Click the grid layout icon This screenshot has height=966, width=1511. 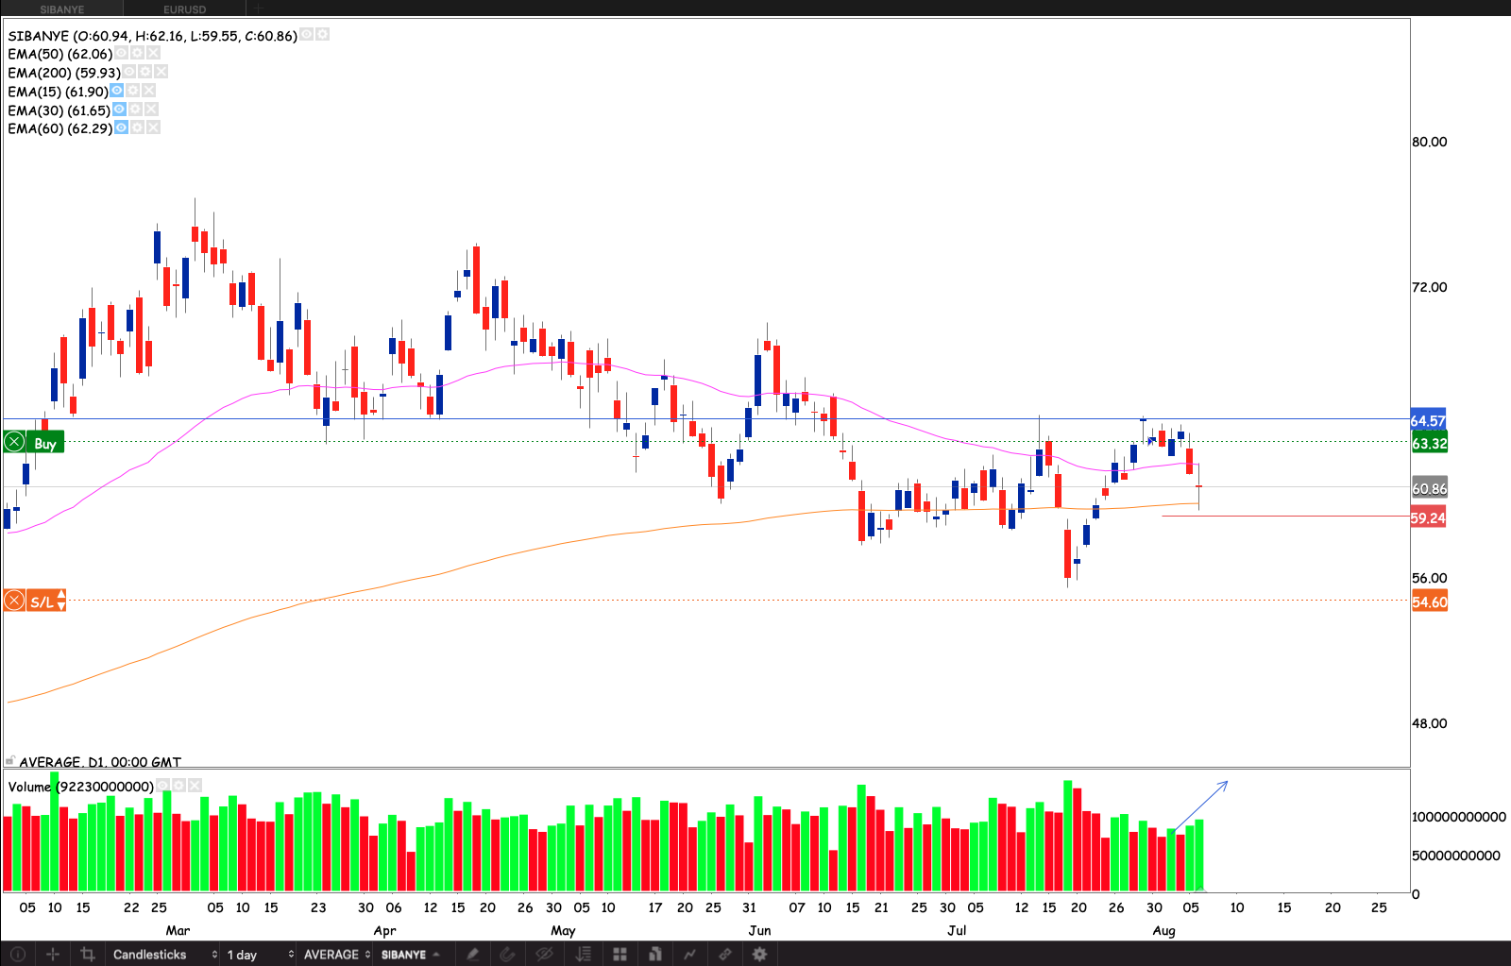620,955
